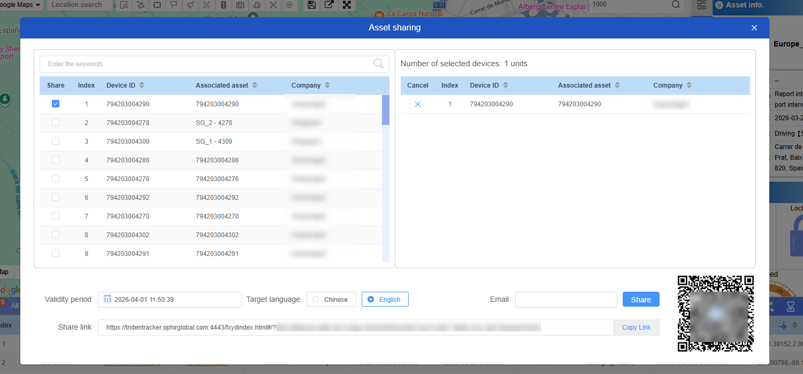Sort selected devices table by Company
Screen dimensions: 803x374
689,85
